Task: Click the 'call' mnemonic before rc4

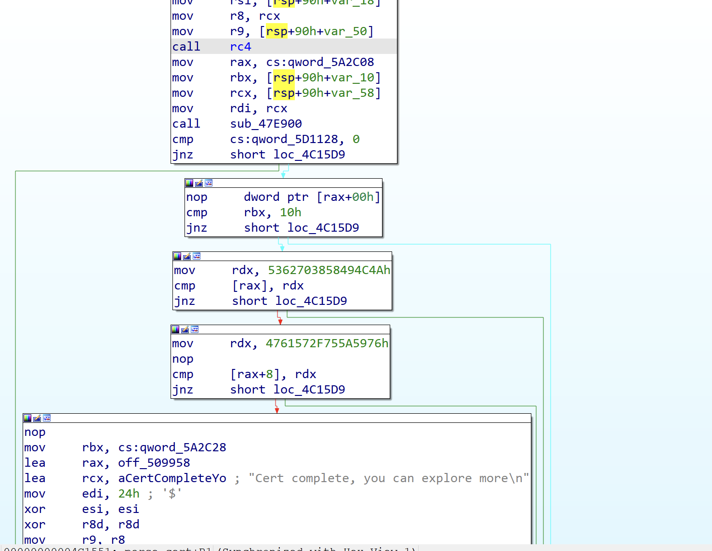Action: click(x=186, y=47)
